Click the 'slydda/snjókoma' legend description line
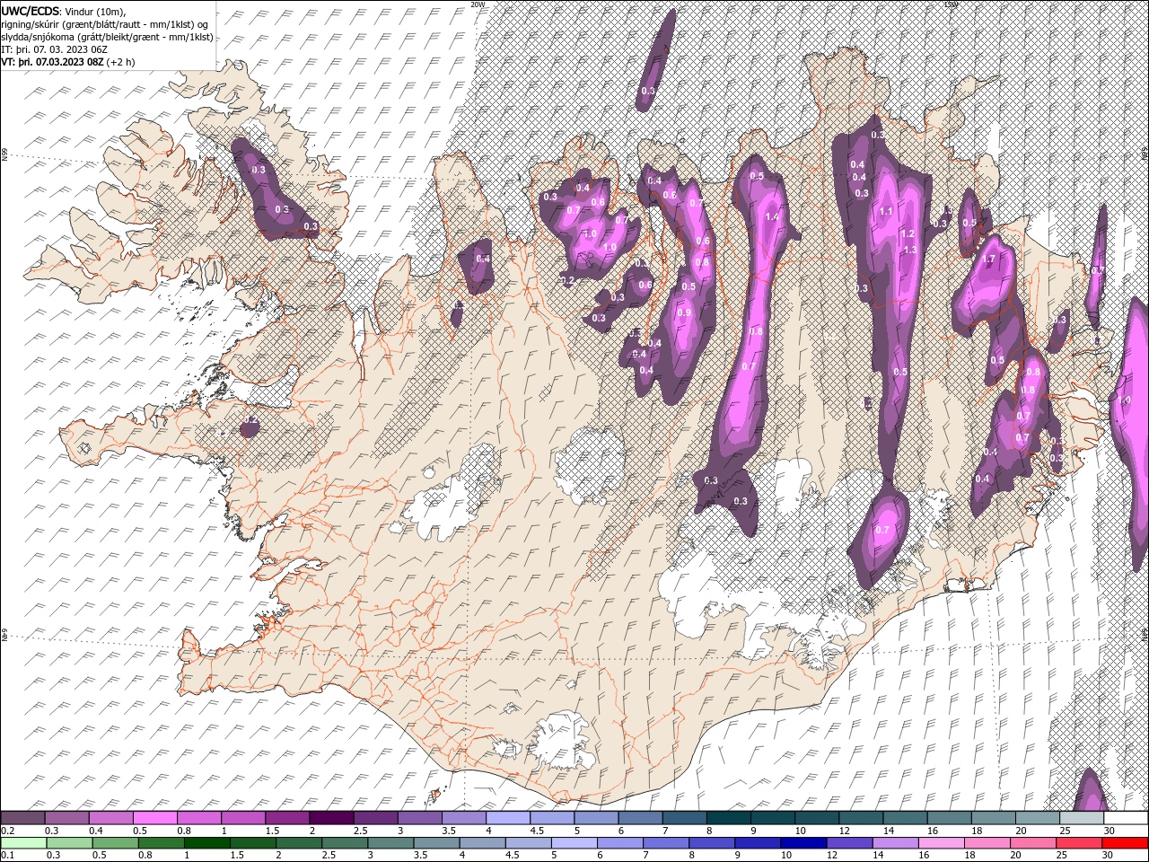 click(x=108, y=37)
